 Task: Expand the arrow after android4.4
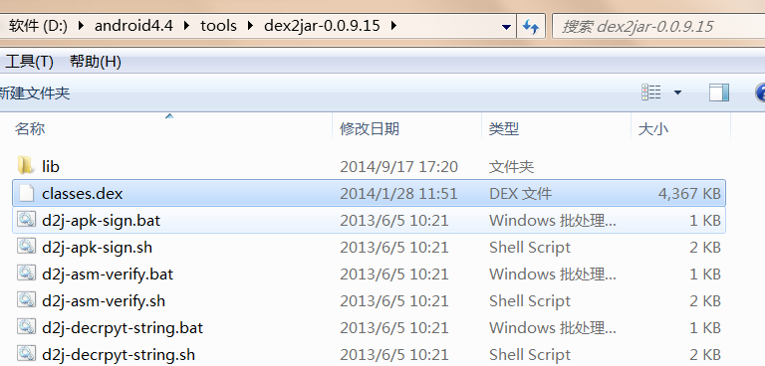[187, 25]
